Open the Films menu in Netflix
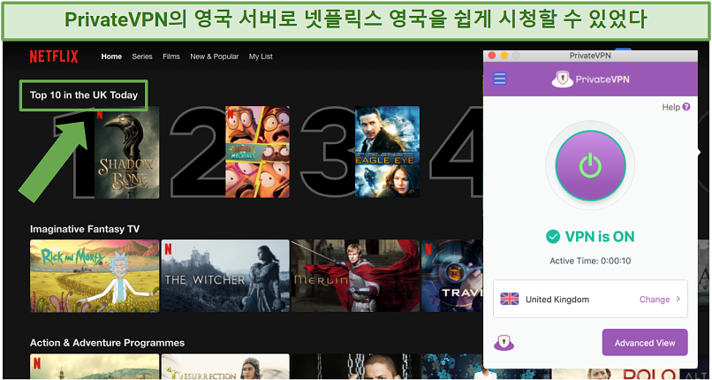The height and width of the screenshot is (380, 712). pos(171,57)
